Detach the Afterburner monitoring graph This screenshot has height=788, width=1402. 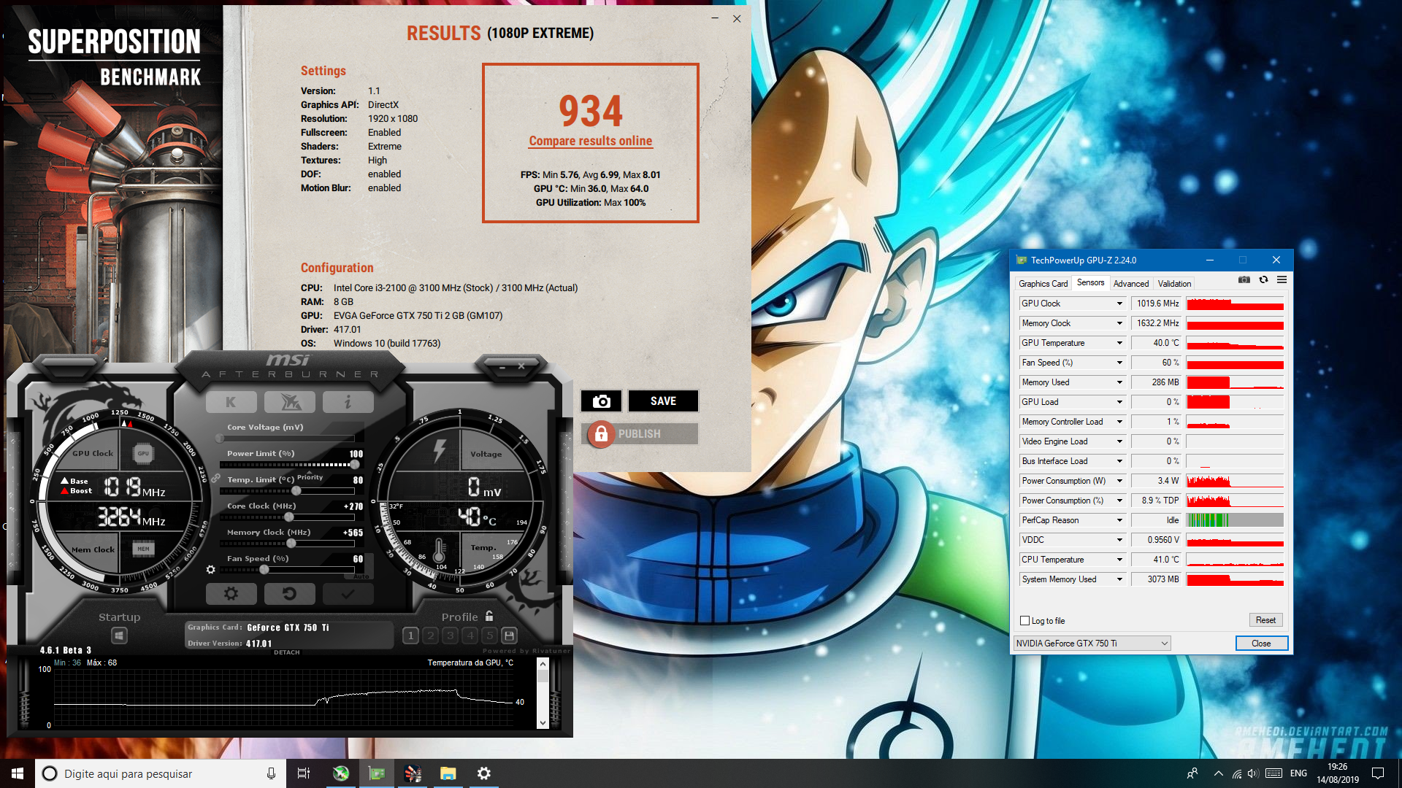(x=286, y=652)
